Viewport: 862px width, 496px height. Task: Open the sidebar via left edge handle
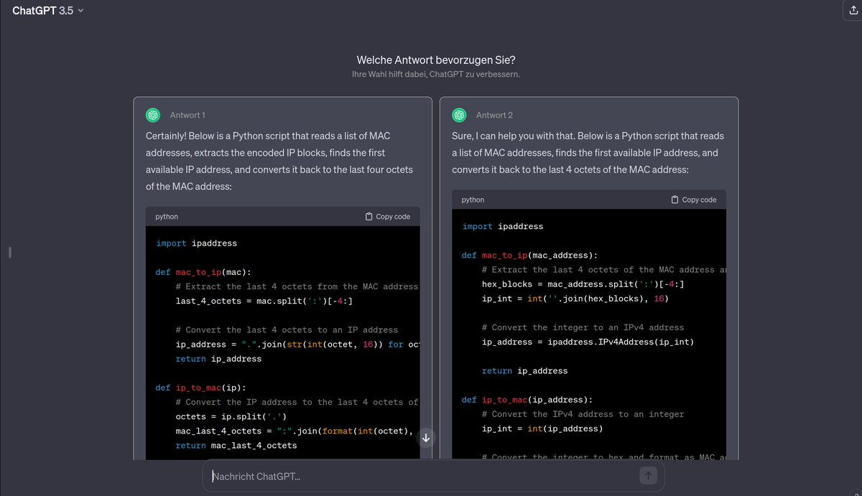coord(10,252)
